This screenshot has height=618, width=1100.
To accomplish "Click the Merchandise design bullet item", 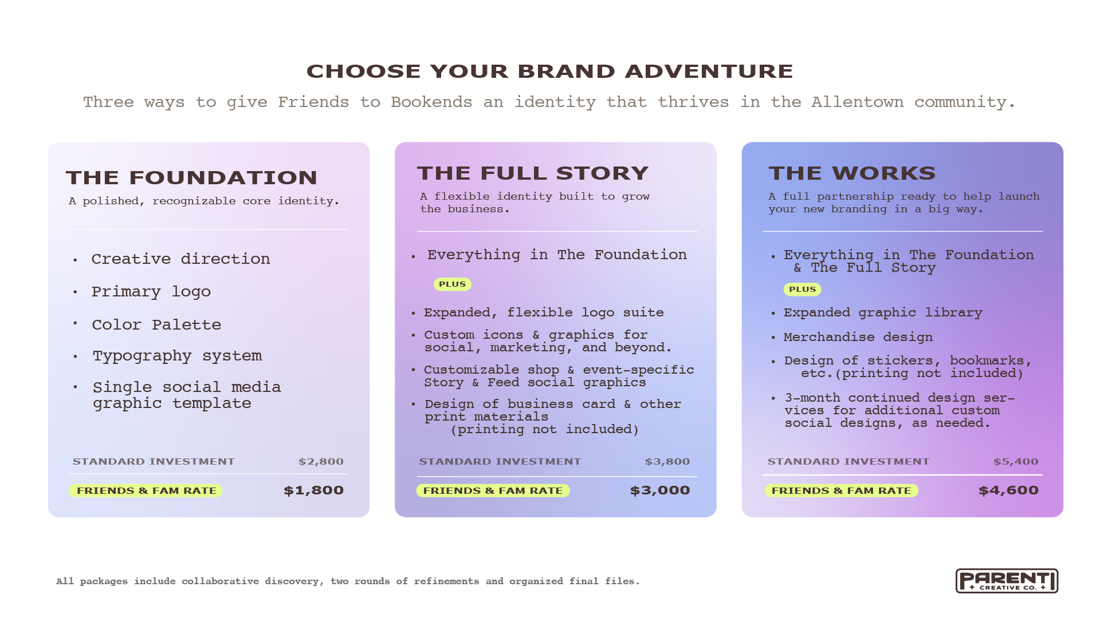I will (858, 338).
